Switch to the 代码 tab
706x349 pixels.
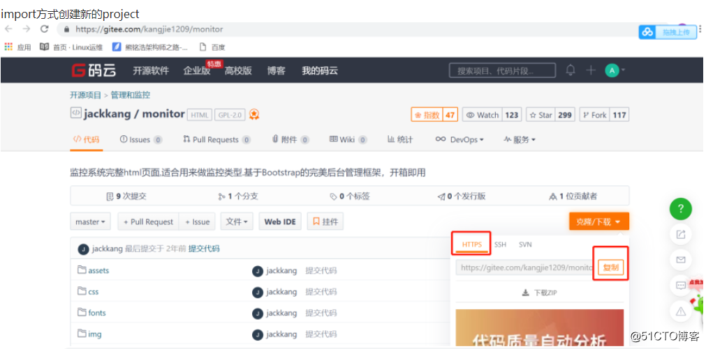pos(87,140)
